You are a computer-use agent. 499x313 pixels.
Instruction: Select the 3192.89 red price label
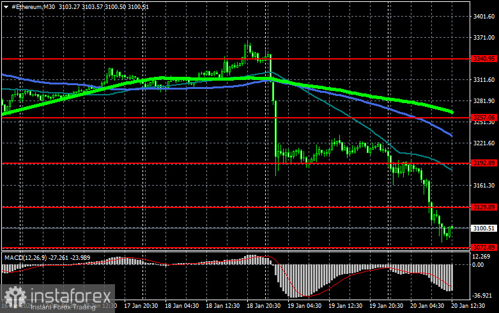pyautogui.click(x=484, y=163)
